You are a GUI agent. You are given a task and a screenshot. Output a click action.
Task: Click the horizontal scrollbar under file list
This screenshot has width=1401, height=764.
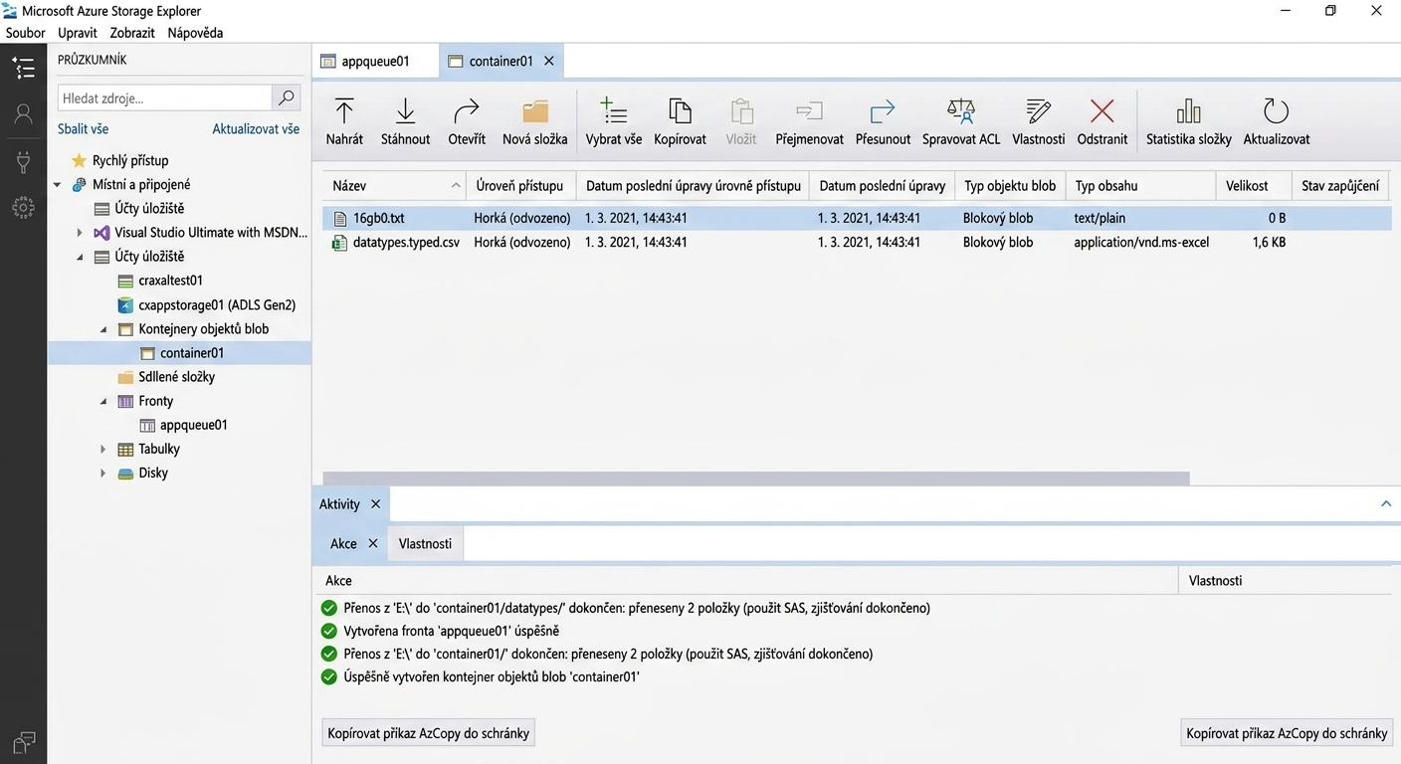coord(756,478)
